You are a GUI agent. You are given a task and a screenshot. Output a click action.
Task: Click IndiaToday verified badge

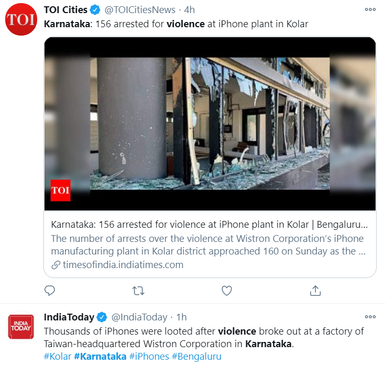[101, 317]
